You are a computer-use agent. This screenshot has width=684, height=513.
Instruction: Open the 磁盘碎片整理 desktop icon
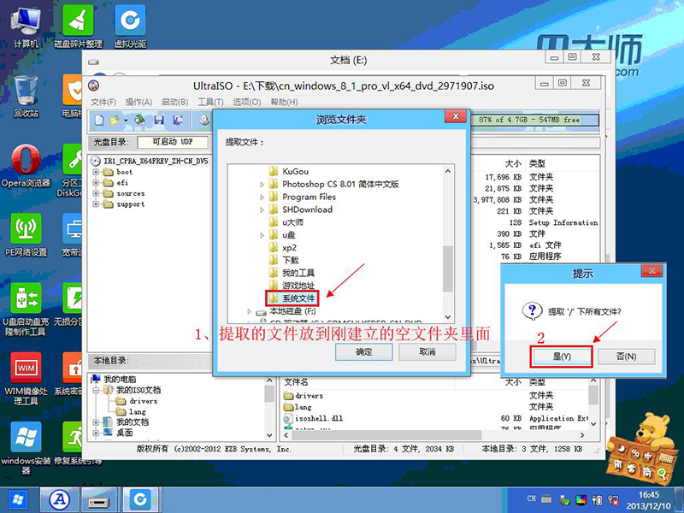(78, 27)
